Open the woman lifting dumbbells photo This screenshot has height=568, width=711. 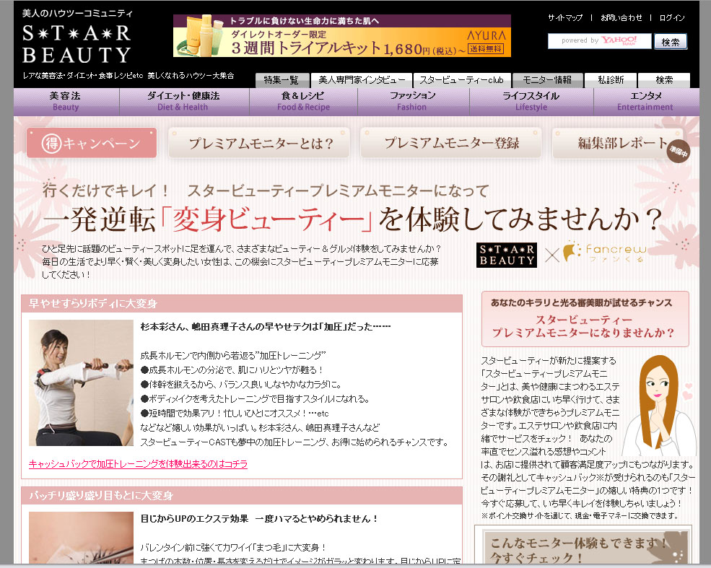click(x=81, y=383)
